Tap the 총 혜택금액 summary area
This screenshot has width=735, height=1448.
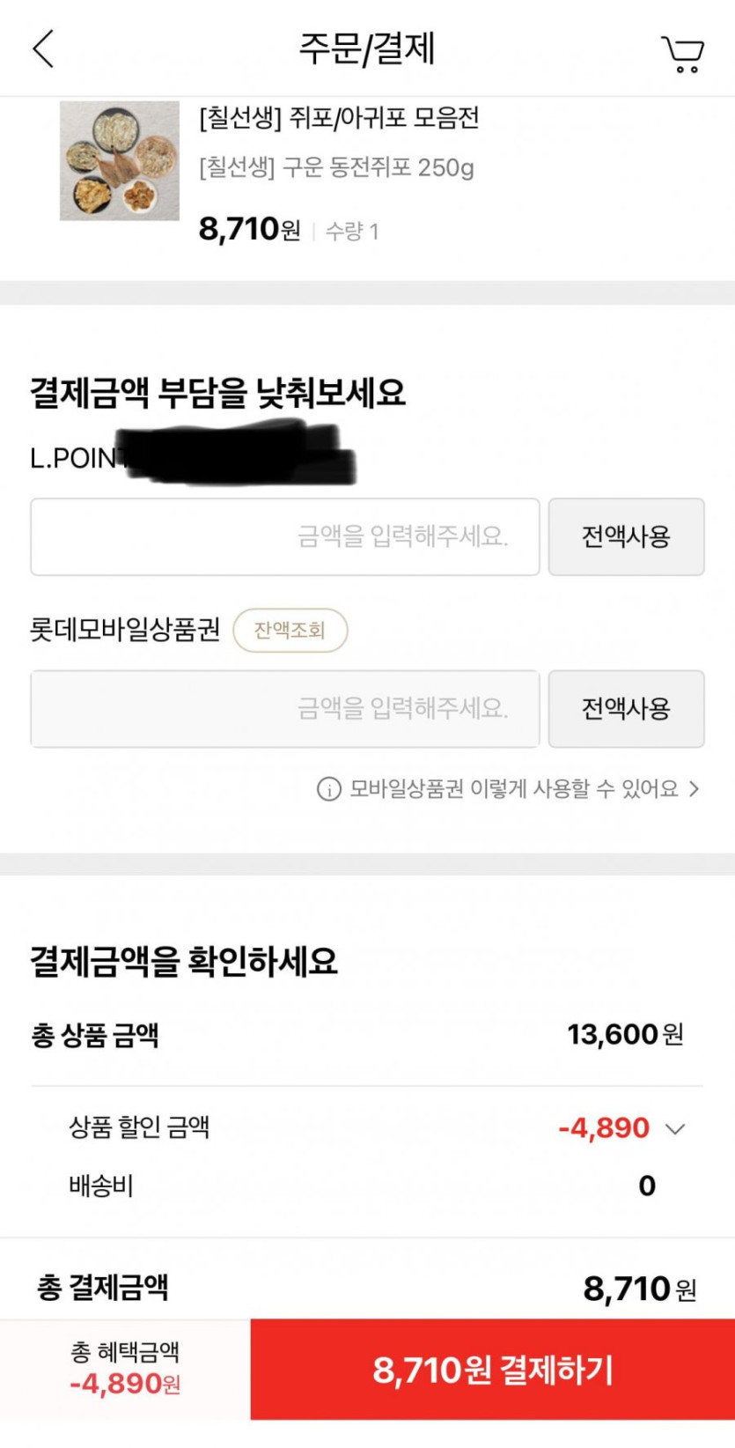click(125, 1369)
